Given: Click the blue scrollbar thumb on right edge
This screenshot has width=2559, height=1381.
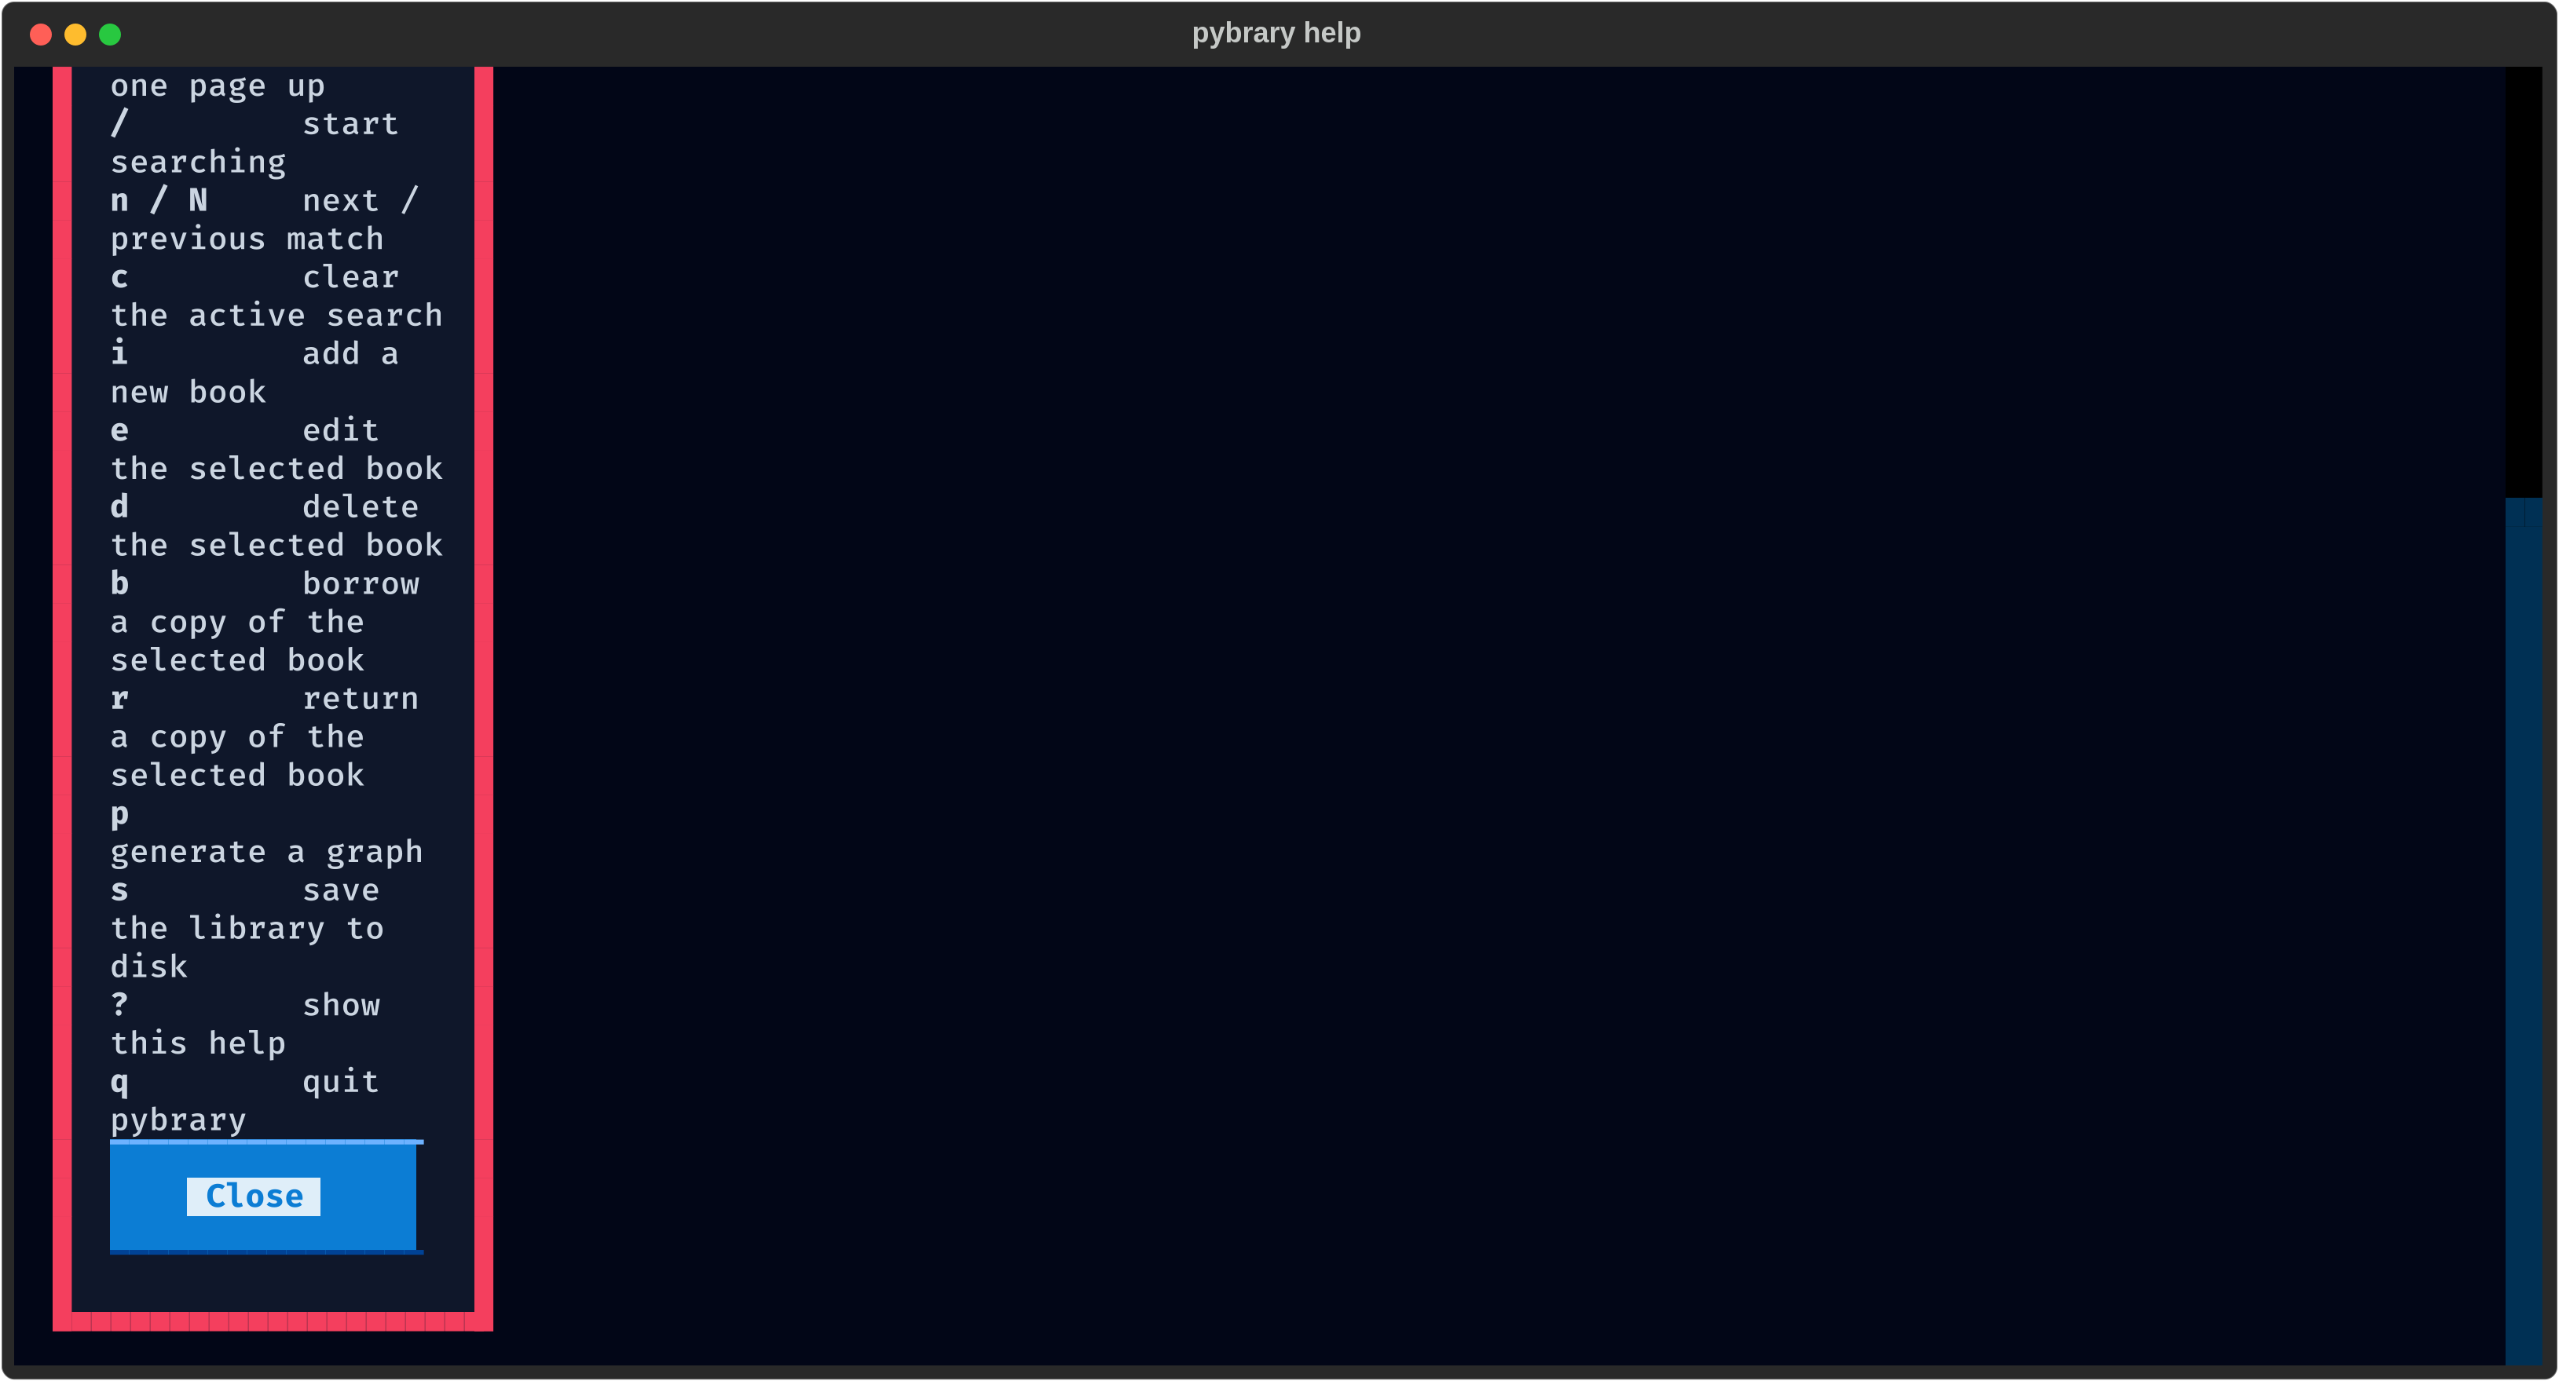Looking at the screenshot, I should pos(2523,930).
